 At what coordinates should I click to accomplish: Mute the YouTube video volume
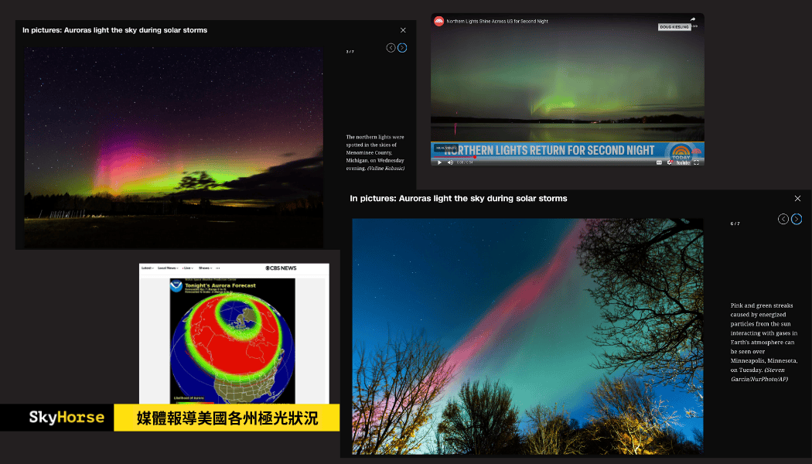450,162
